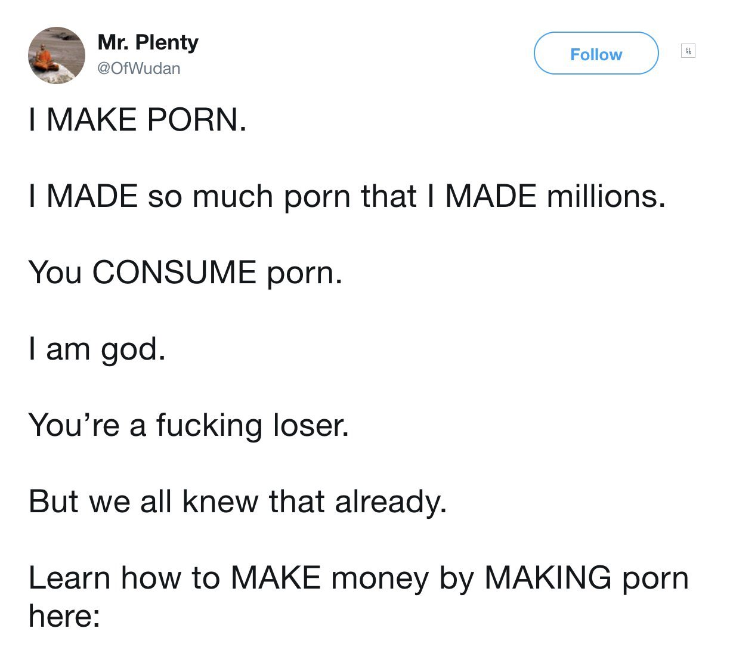Select the word "MAKING" near the bottom

coord(547,578)
